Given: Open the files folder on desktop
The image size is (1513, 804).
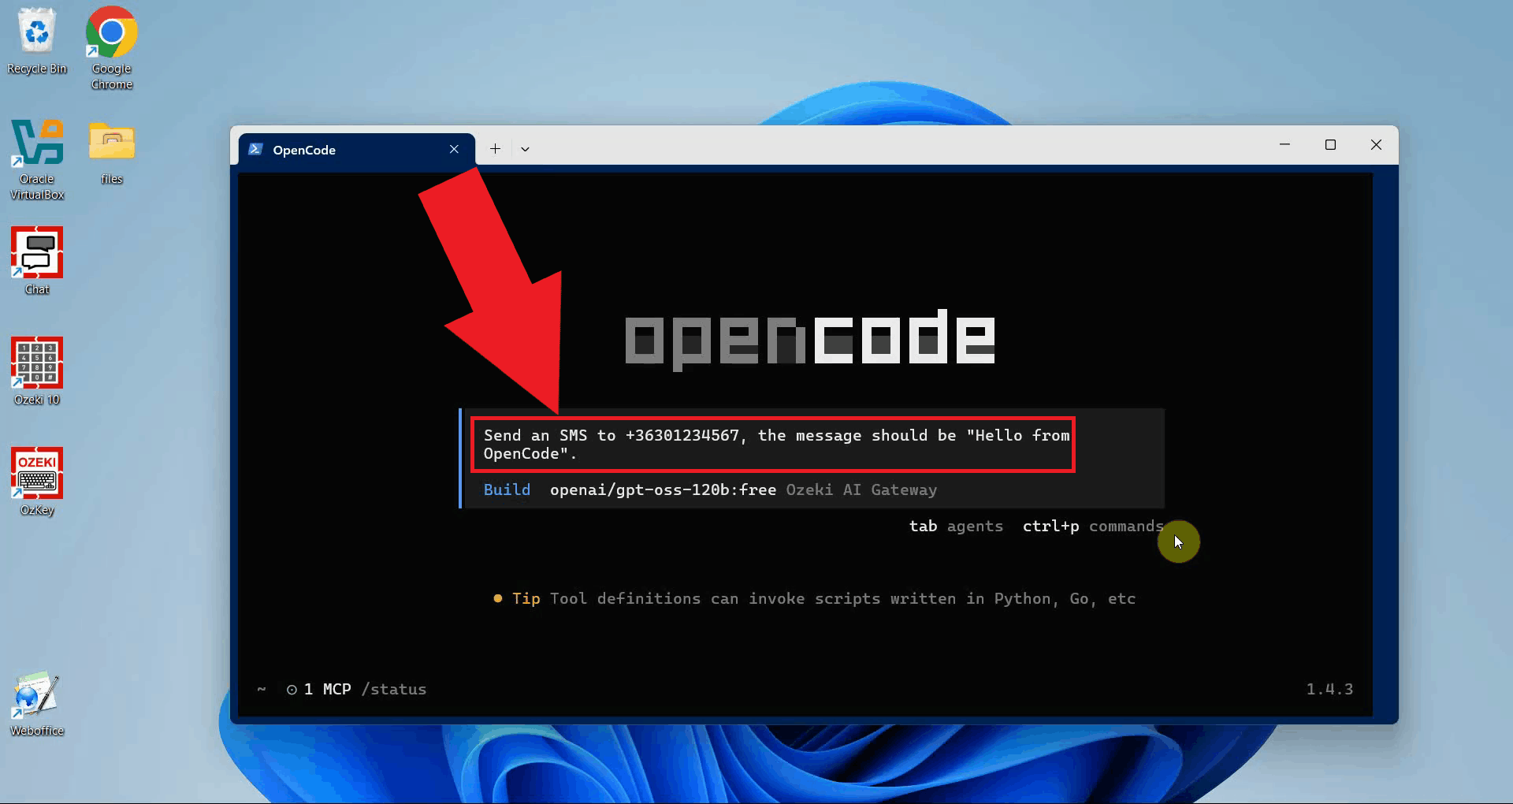Looking at the screenshot, I should (111, 152).
